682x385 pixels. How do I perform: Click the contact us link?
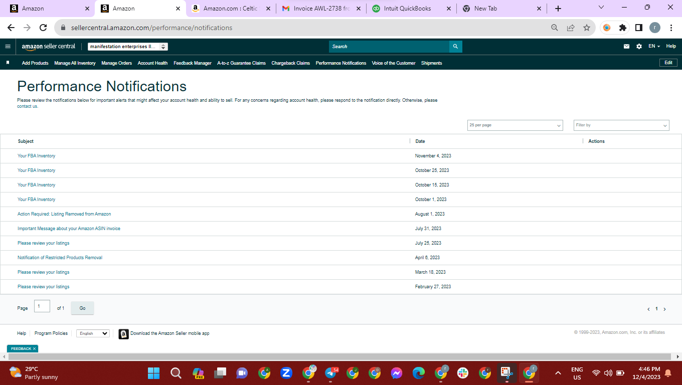[x=28, y=106]
